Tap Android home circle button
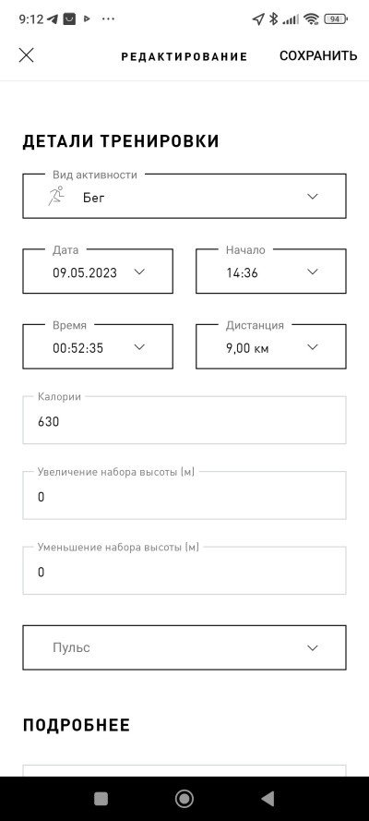 point(184,799)
